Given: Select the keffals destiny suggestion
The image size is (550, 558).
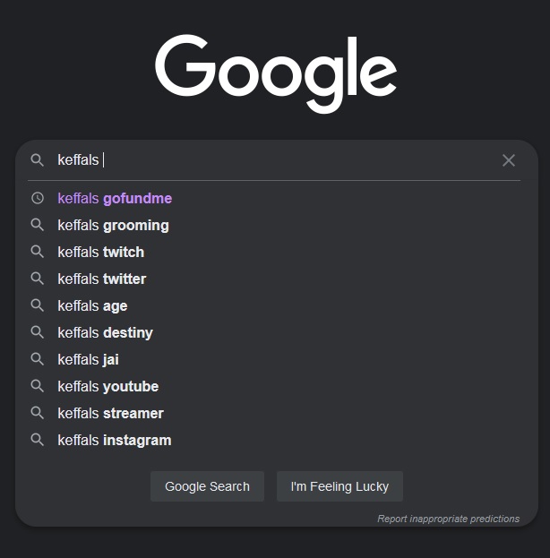Looking at the screenshot, I should 274,332.
